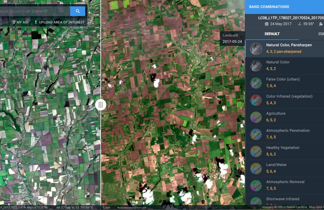Click Natural Color 4,3,2 thumbnail icon
This screenshot has height=210, width=324.
click(256, 66)
